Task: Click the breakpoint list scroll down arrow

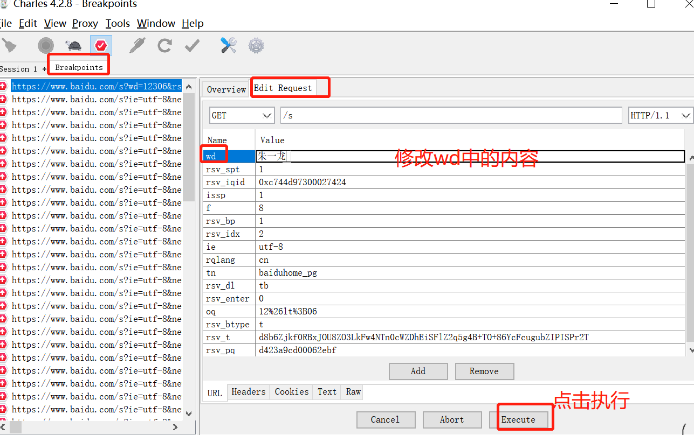Action: [188, 413]
